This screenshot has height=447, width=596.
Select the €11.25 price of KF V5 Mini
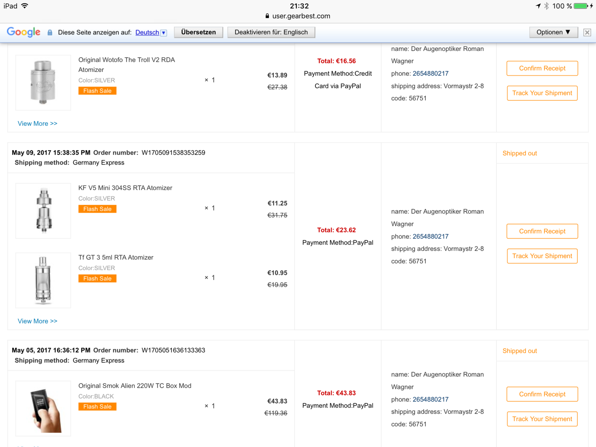click(x=278, y=203)
